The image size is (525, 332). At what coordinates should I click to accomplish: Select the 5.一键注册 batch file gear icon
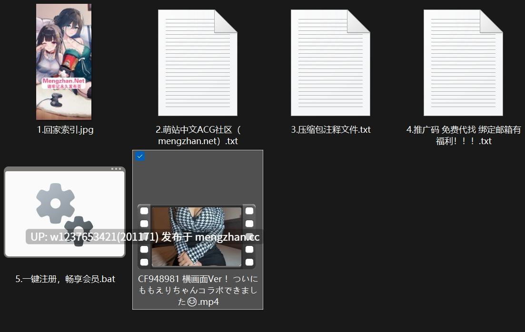tap(65, 212)
